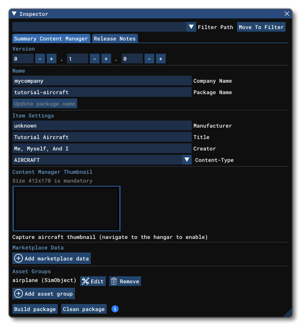This screenshot has width=301, height=326.
Task: Click Update package name button
Action: (x=45, y=103)
